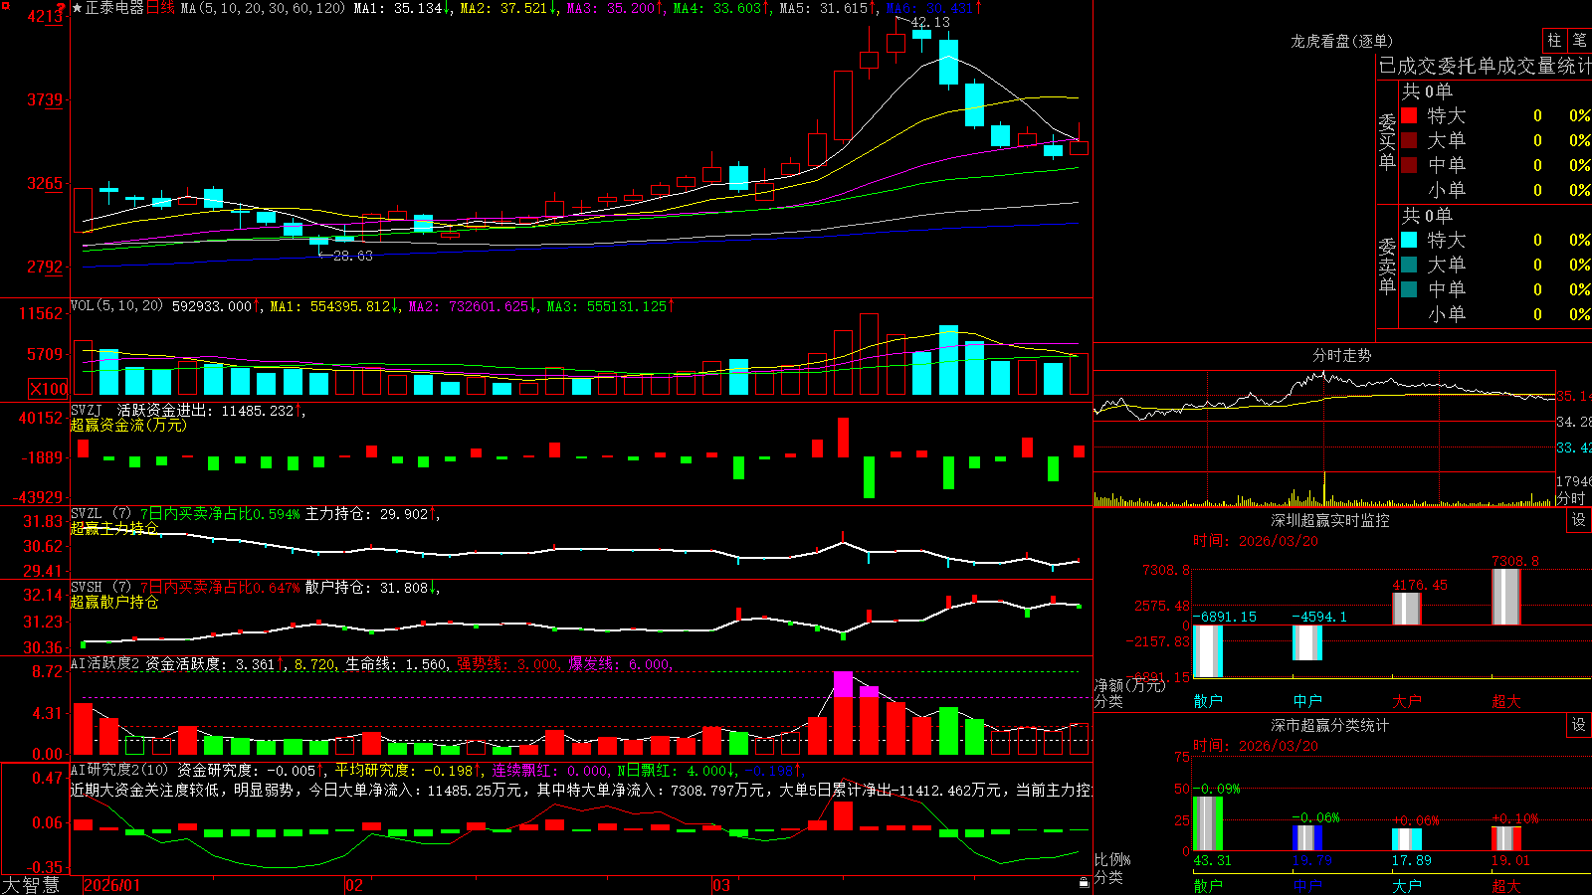1592x895 pixels.
Task: Click the 主力持仓: 29.902 value
Action: [366, 514]
